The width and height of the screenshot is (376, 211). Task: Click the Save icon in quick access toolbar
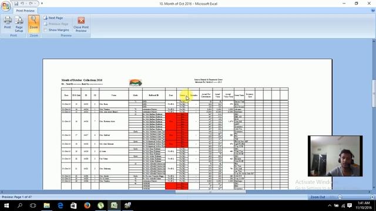[x=16, y=4]
